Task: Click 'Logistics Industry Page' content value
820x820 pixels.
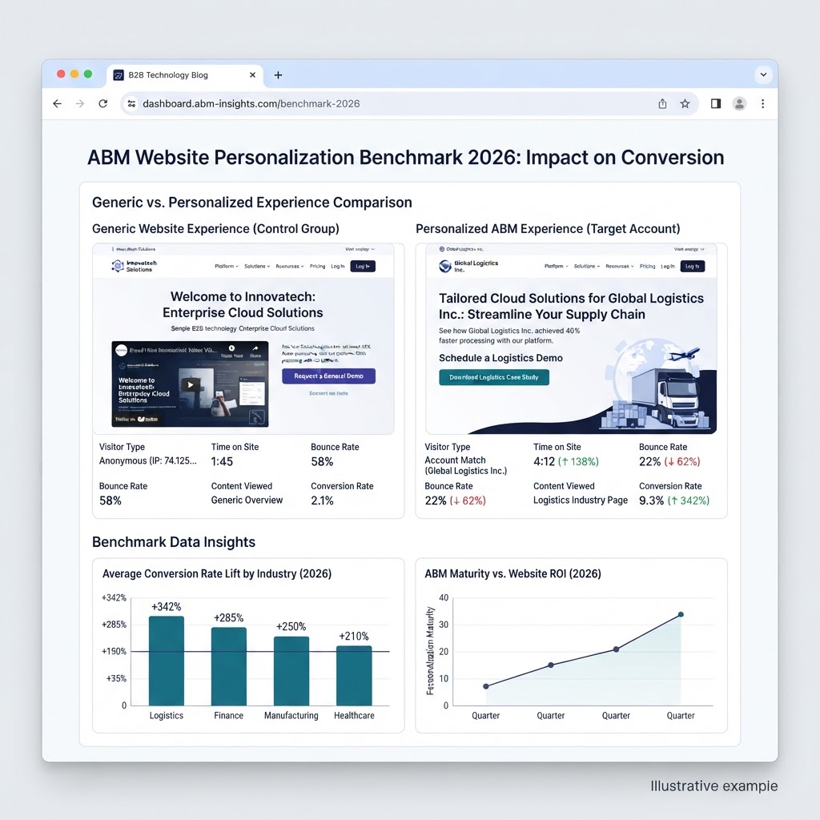Action: point(581,500)
